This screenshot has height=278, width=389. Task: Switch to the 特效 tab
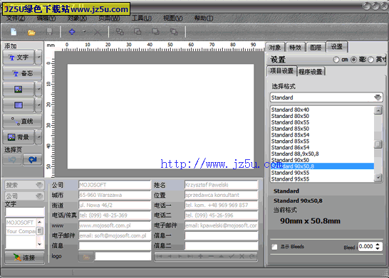pos(295,48)
